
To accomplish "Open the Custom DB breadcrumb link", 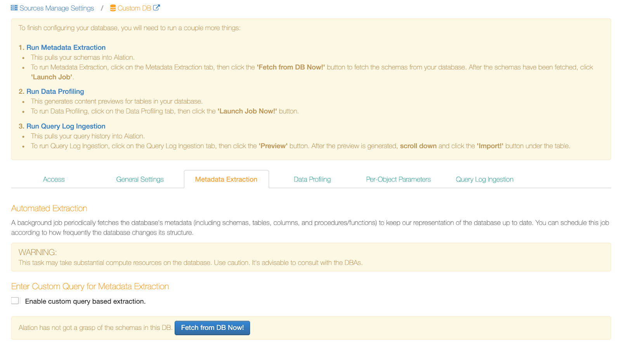I will tap(134, 8).
